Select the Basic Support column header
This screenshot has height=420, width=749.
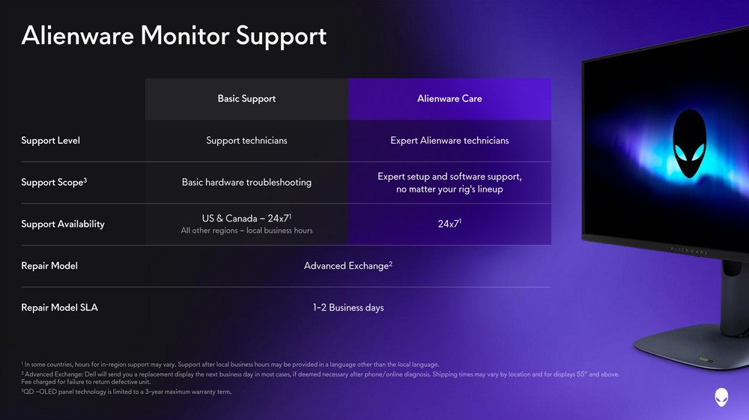(246, 99)
